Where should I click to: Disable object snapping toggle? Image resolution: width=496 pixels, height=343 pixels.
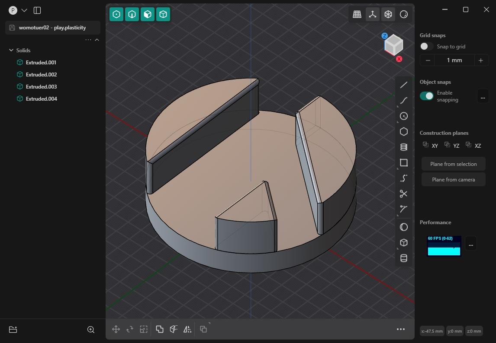pyautogui.click(x=426, y=96)
